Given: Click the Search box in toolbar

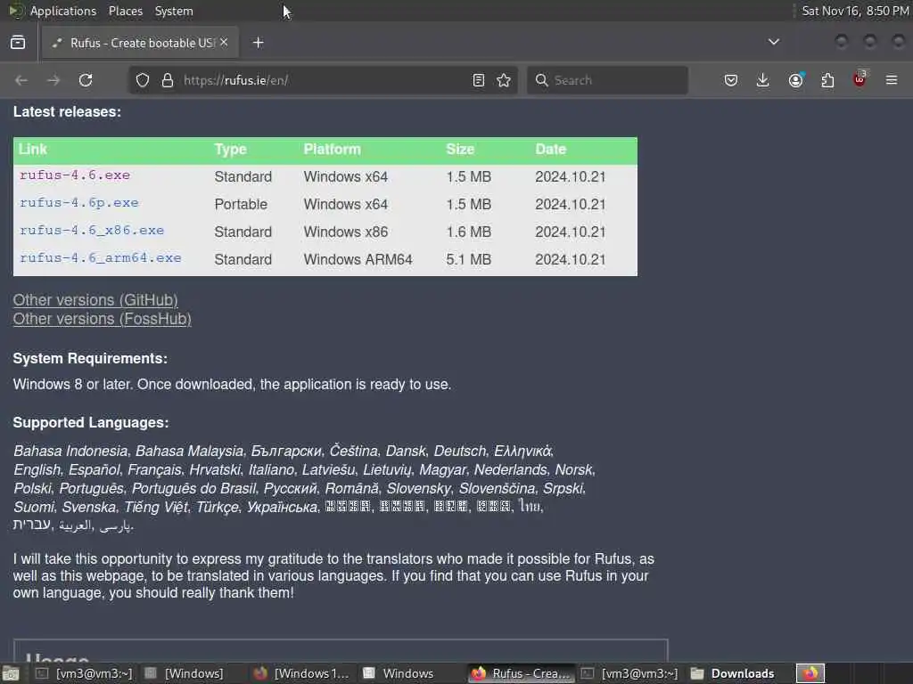Looking at the screenshot, I should 608,80.
